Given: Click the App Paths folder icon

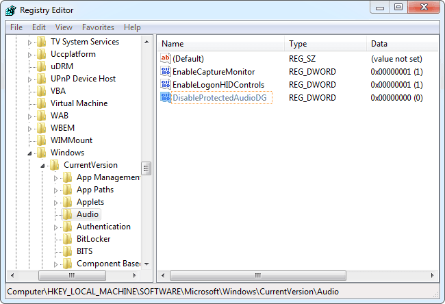Looking at the screenshot, I should (68, 190).
